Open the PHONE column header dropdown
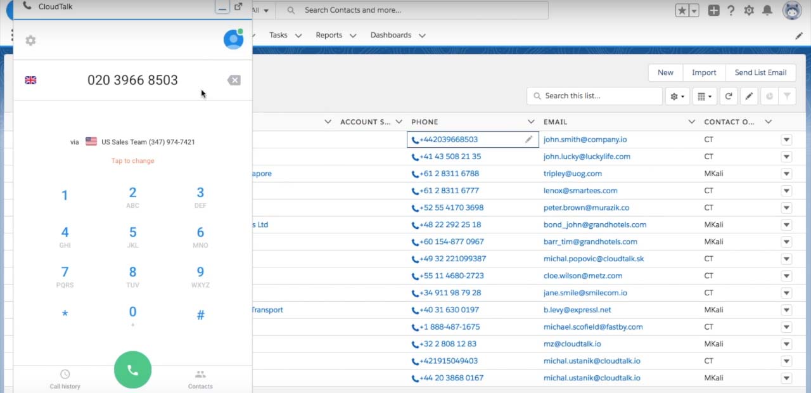Viewport: 811px width, 393px height. (x=531, y=121)
